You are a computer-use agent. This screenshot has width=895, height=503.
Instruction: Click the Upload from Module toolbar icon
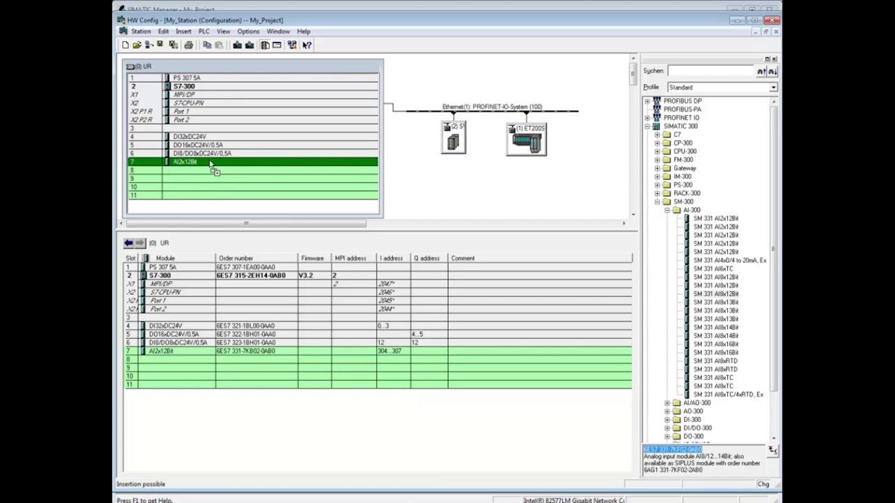coord(250,45)
